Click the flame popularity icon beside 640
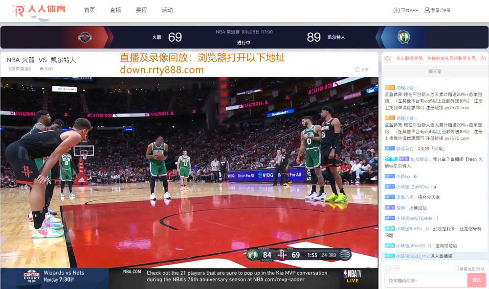Viewport: 489px width, 289px height. click(42, 69)
